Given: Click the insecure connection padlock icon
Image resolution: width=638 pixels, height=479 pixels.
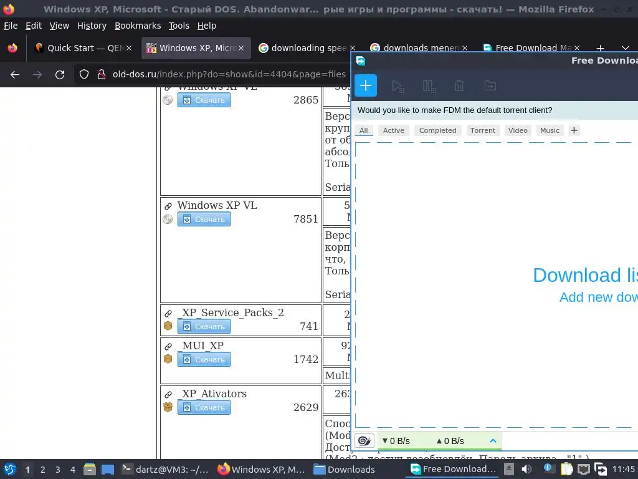Looking at the screenshot, I should click(x=102, y=75).
